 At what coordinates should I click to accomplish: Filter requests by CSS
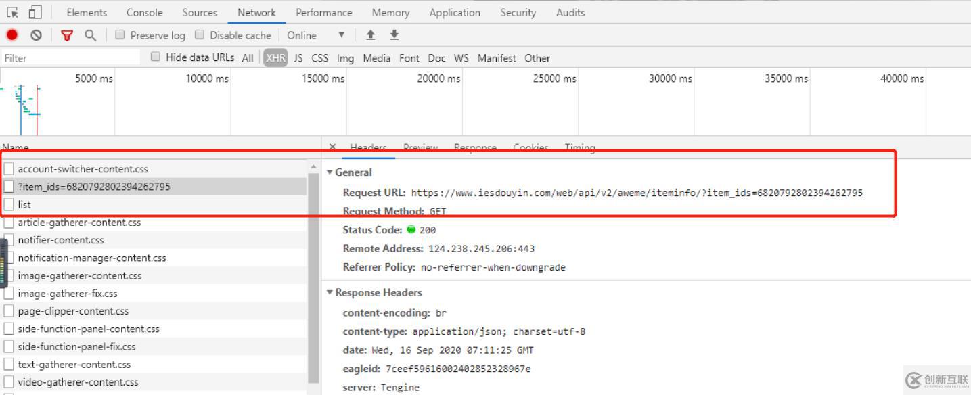[x=319, y=58]
